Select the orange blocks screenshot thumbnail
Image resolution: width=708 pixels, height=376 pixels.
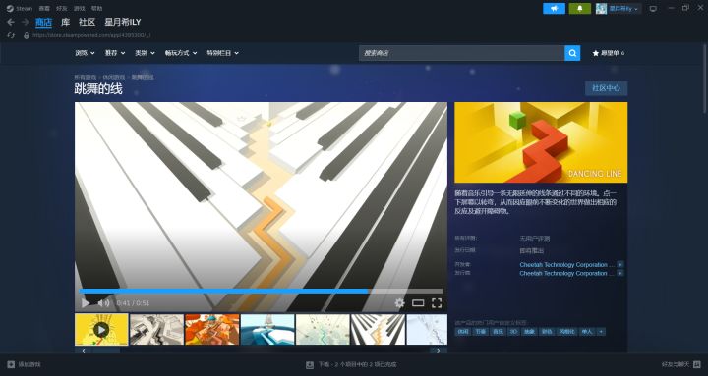[x=212, y=330]
